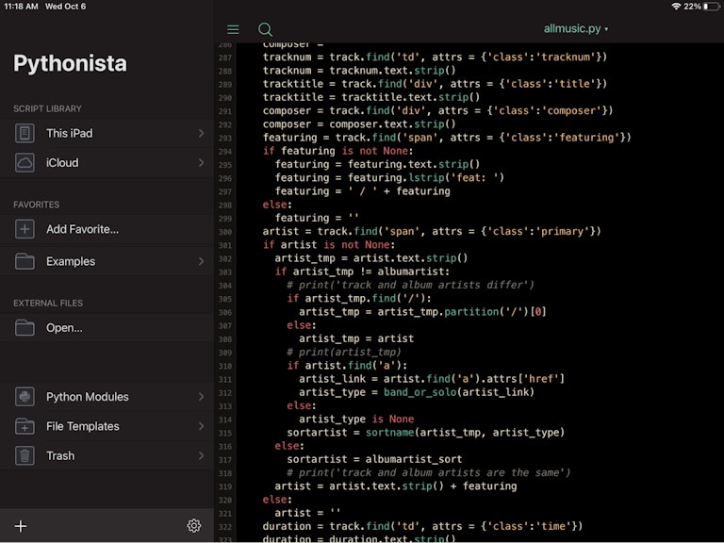Tap the new file plus icon at bottom
724x543 pixels.
[21, 526]
